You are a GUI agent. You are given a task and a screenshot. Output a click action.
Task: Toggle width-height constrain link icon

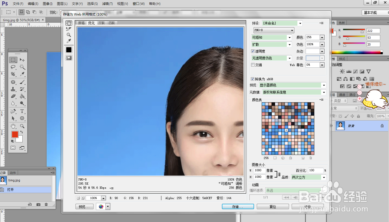point(279,174)
